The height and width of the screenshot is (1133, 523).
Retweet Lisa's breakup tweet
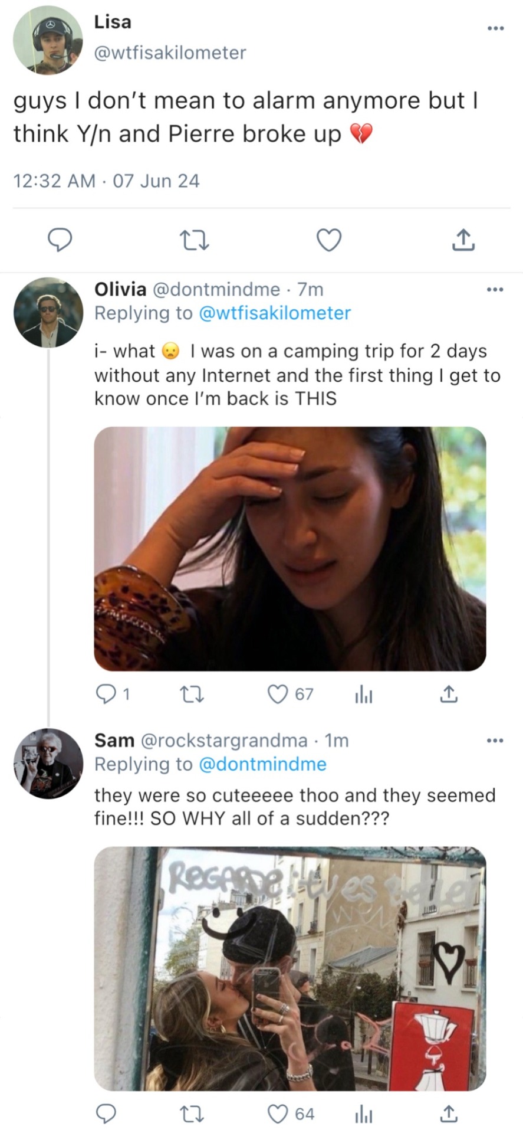coord(195,240)
